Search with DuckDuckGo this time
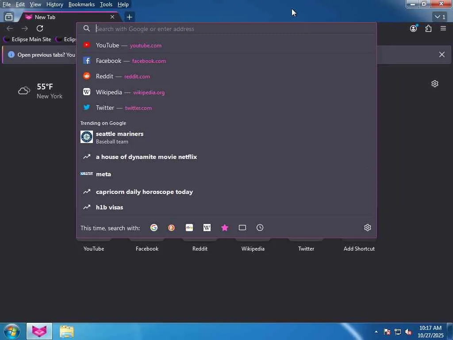This screenshot has width=453, height=340. click(x=171, y=228)
